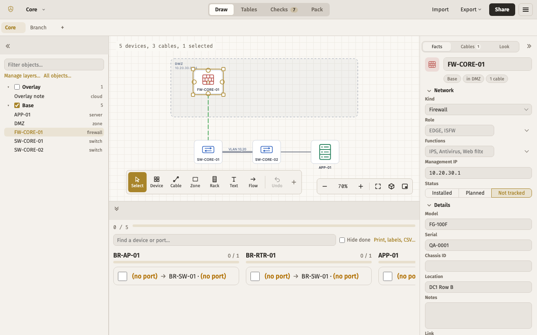
Task: Open the Export dropdown menu
Action: click(471, 10)
